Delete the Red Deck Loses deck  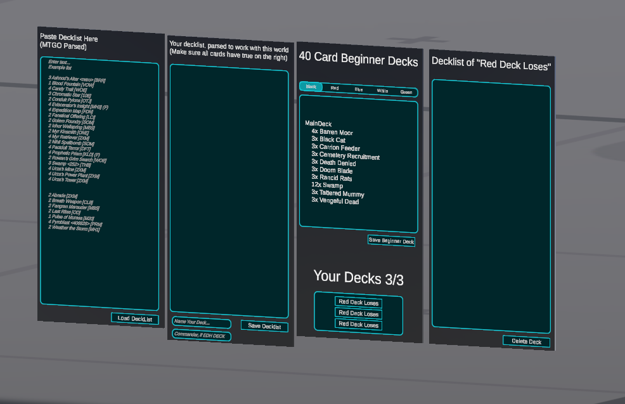[526, 341]
